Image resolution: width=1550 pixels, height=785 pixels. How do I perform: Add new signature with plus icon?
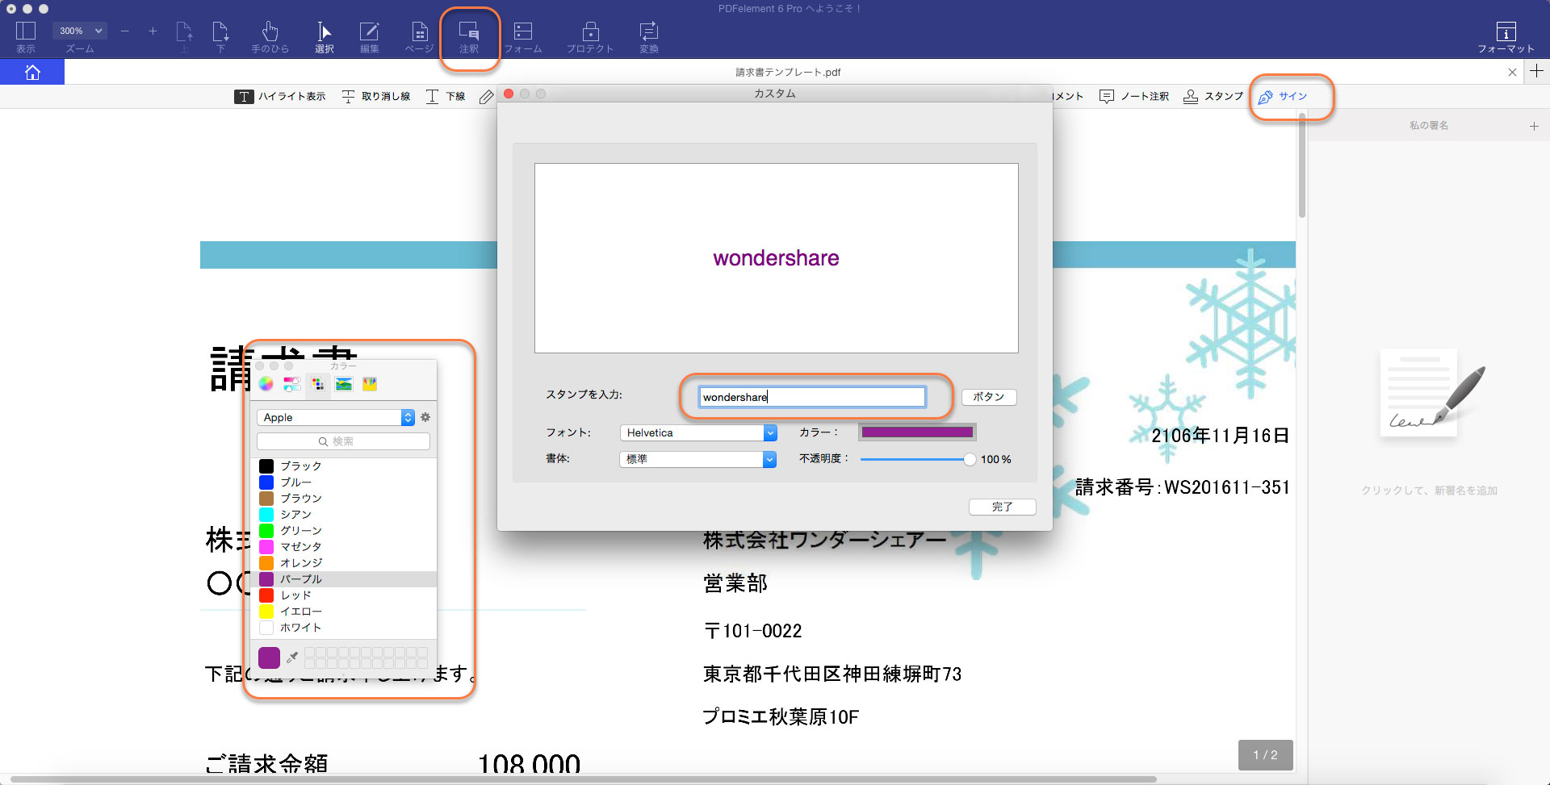coord(1534,126)
